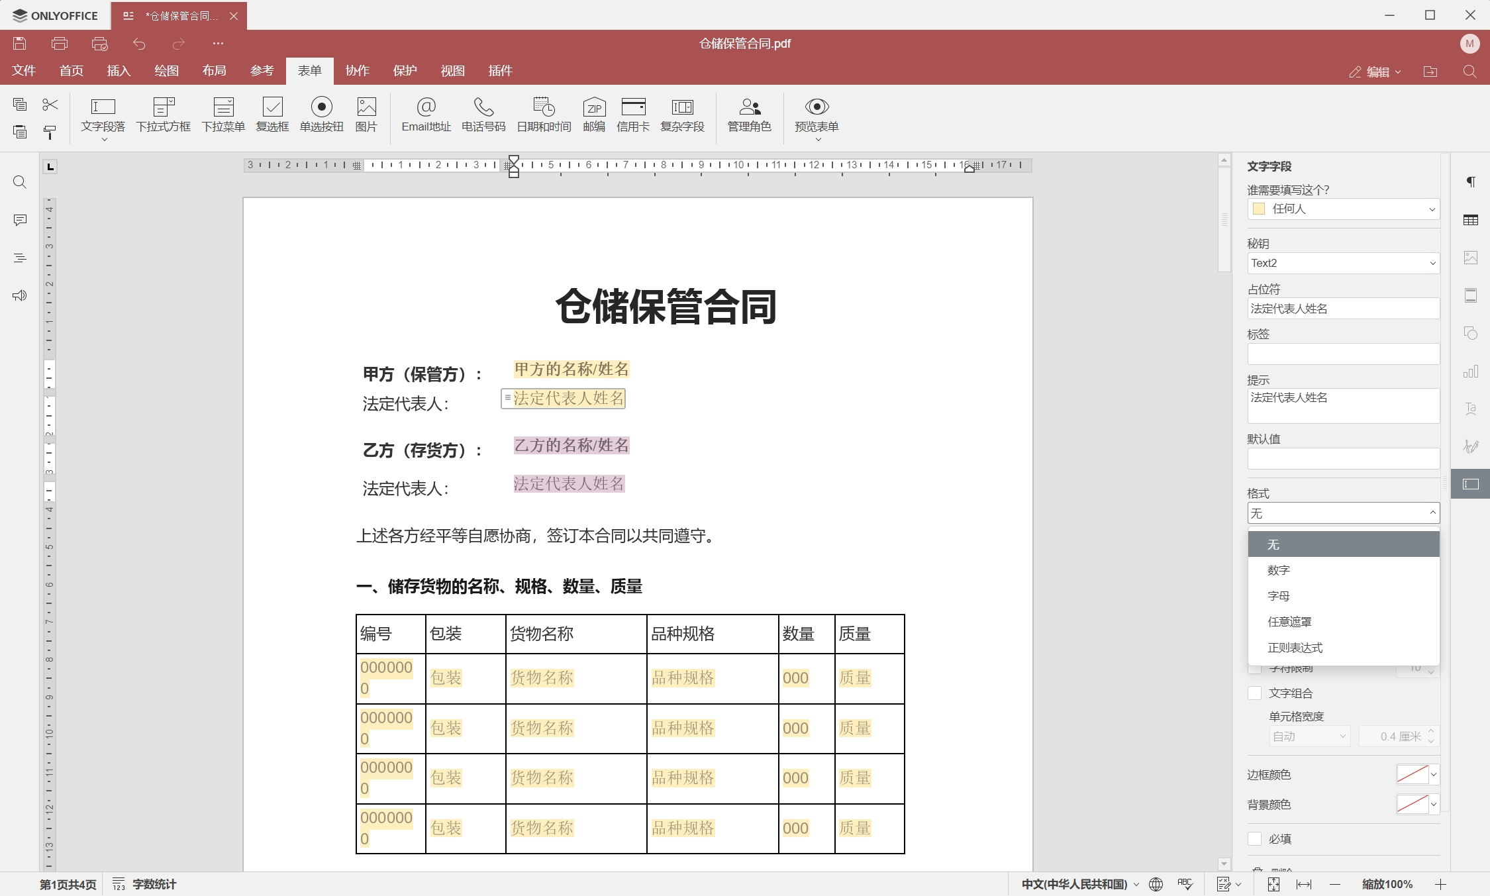The width and height of the screenshot is (1490, 896).
Task: Enable the 文字组合 checkbox
Action: (x=1254, y=693)
